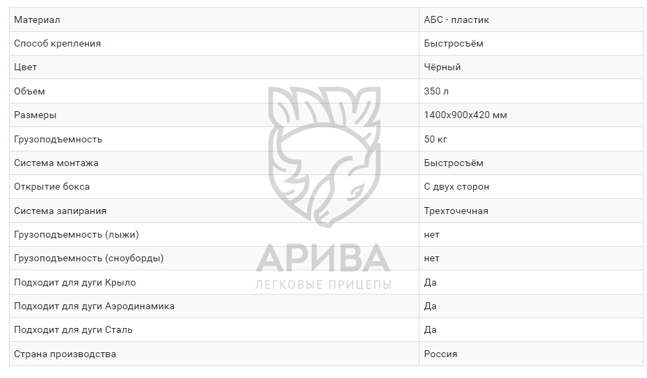Click the '1400x900x420 мм' dimensions value
The width and height of the screenshot is (647, 378).
tap(465, 115)
